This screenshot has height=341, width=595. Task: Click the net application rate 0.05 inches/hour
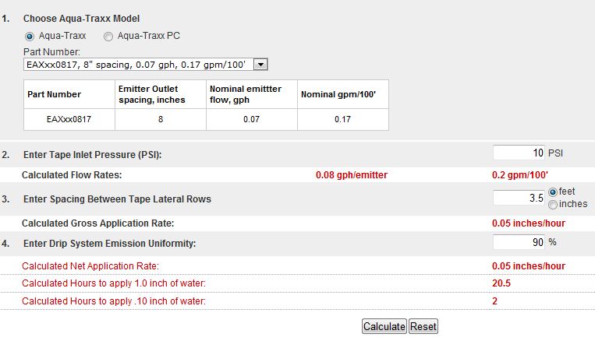click(x=529, y=266)
